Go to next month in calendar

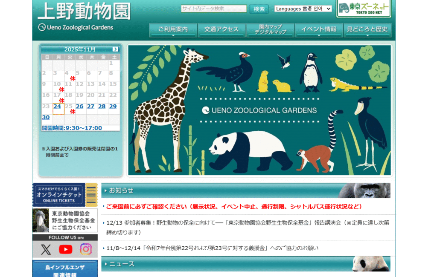pos(115,49)
